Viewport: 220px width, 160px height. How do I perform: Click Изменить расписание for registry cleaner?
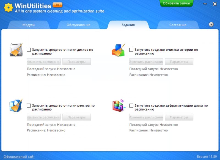tap(44, 117)
